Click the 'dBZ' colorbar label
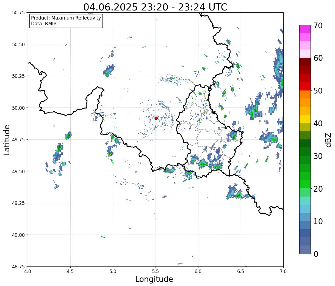335x286 pixels. click(x=328, y=139)
